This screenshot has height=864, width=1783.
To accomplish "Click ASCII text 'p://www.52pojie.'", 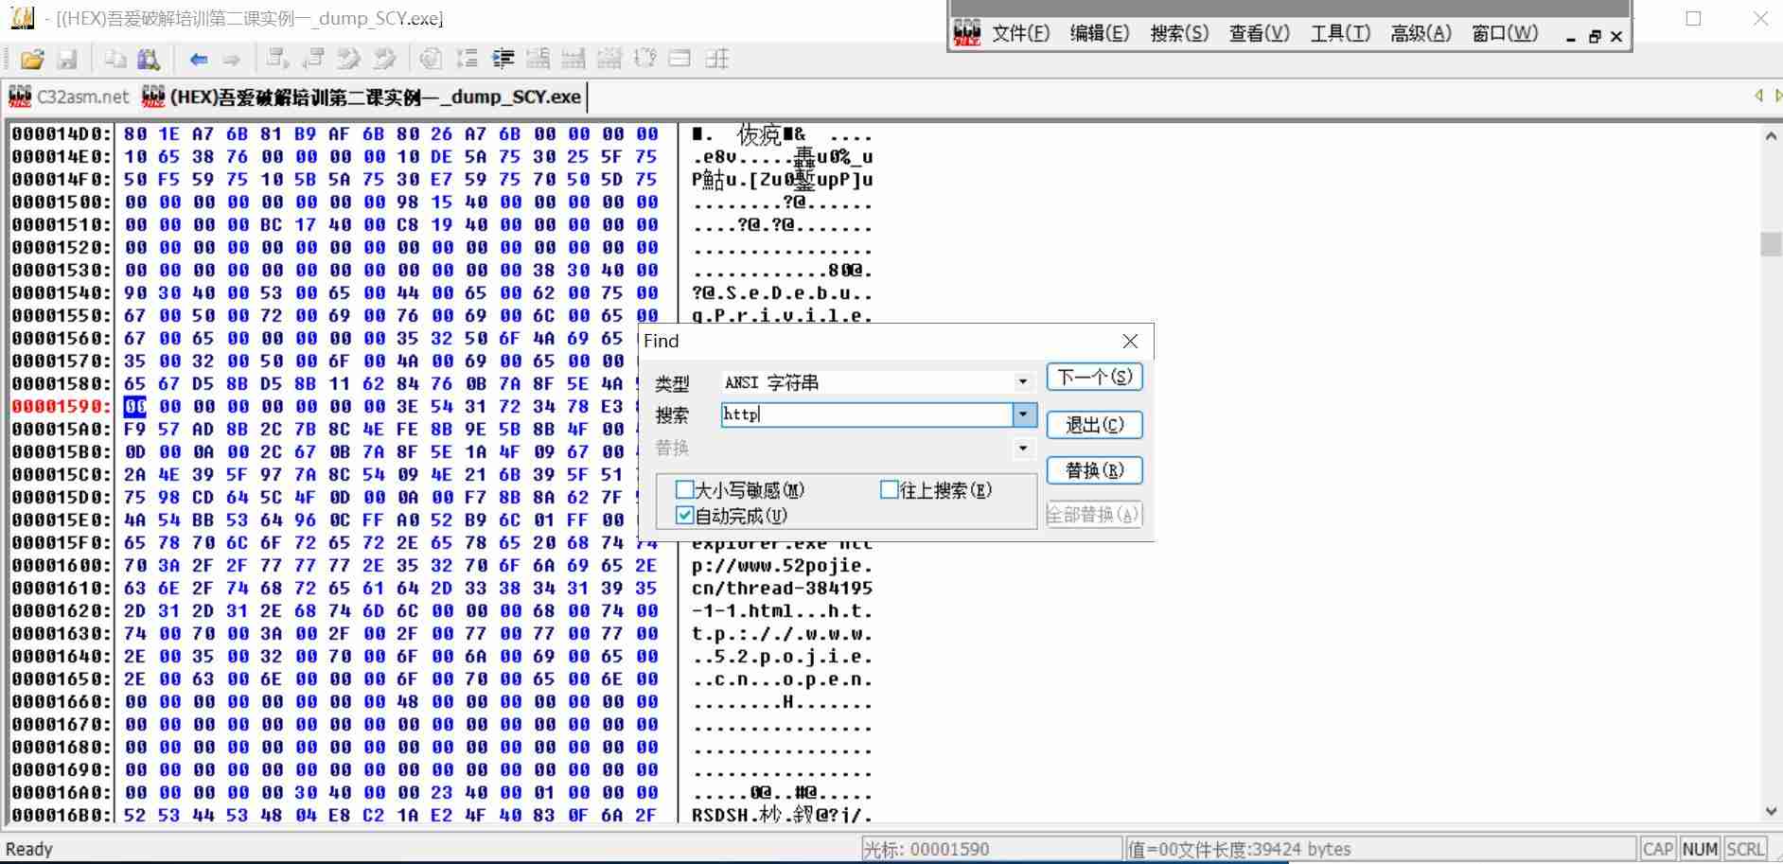I will point(782,565).
